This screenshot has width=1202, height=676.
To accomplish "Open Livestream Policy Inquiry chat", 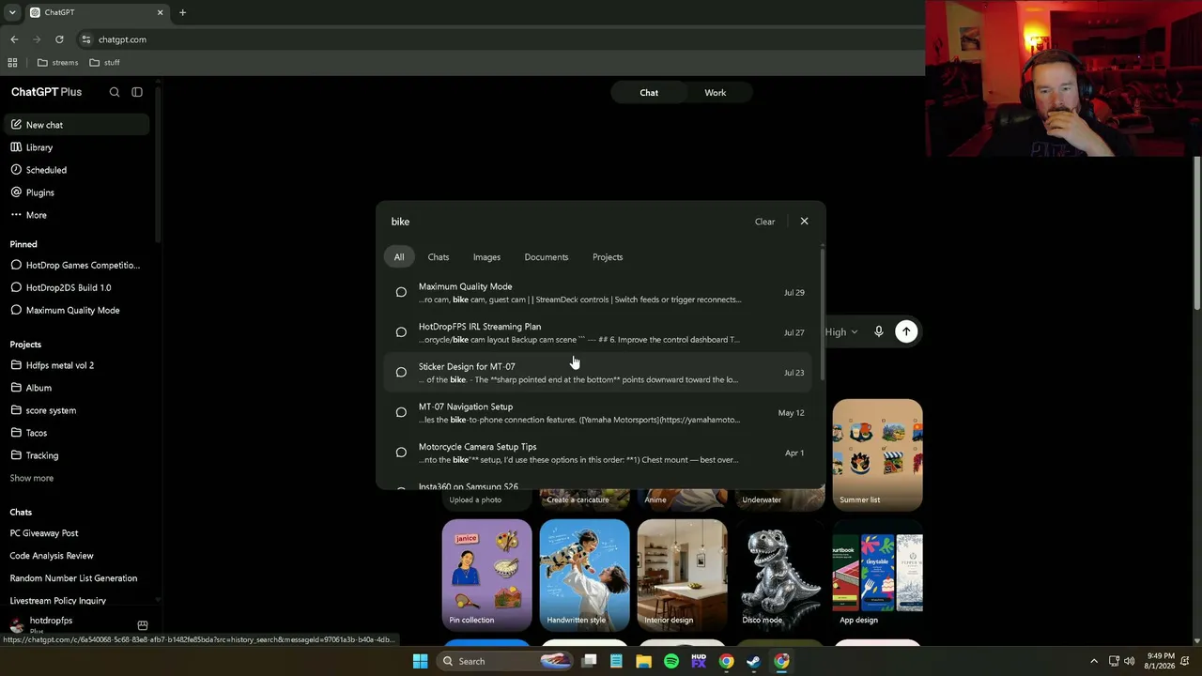I will [75, 601].
